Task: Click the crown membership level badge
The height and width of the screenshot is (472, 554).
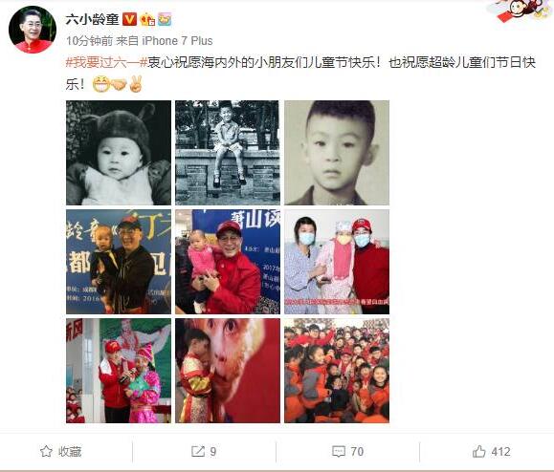Action: pyautogui.click(x=147, y=19)
